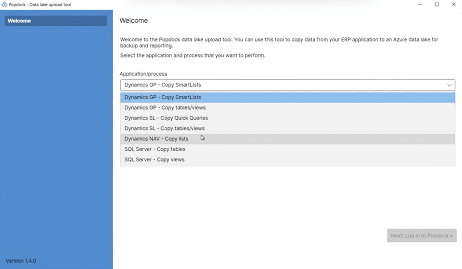Click the Version 1.4.0 label
Viewport: 462px width, 269px height.
coord(21,261)
